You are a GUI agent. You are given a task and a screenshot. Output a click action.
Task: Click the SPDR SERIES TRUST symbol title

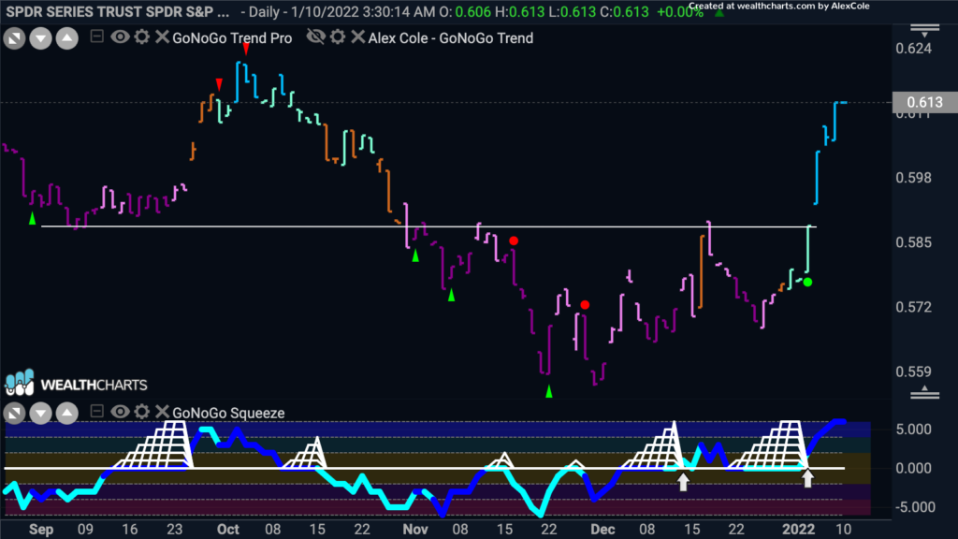[118, 11]
